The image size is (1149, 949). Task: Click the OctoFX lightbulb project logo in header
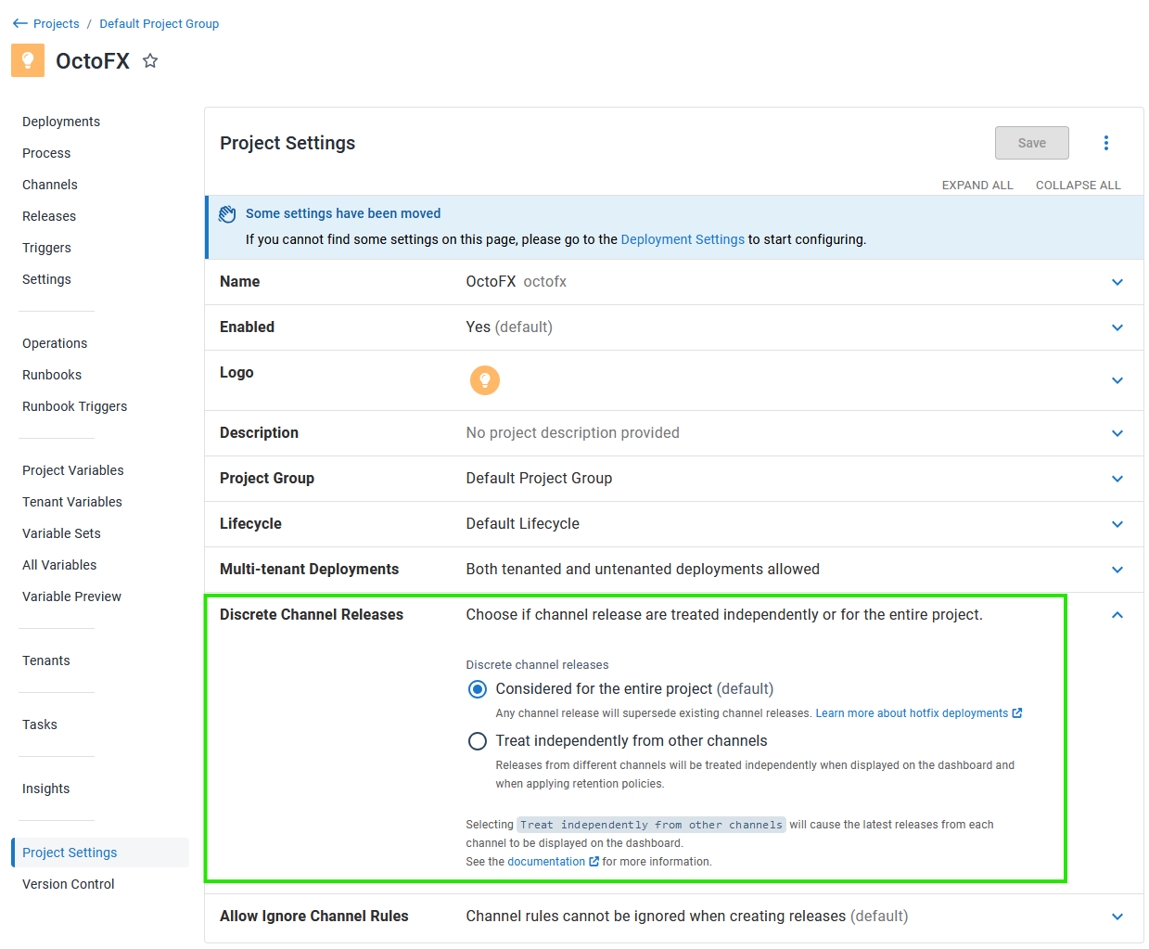coord(28,60)
